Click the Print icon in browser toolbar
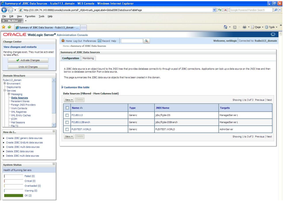This screenshot has width=284, height=205. (244, 27)
